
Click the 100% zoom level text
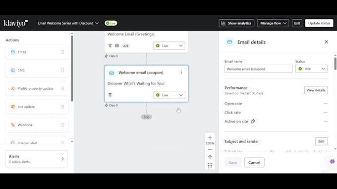click(210, 143)
